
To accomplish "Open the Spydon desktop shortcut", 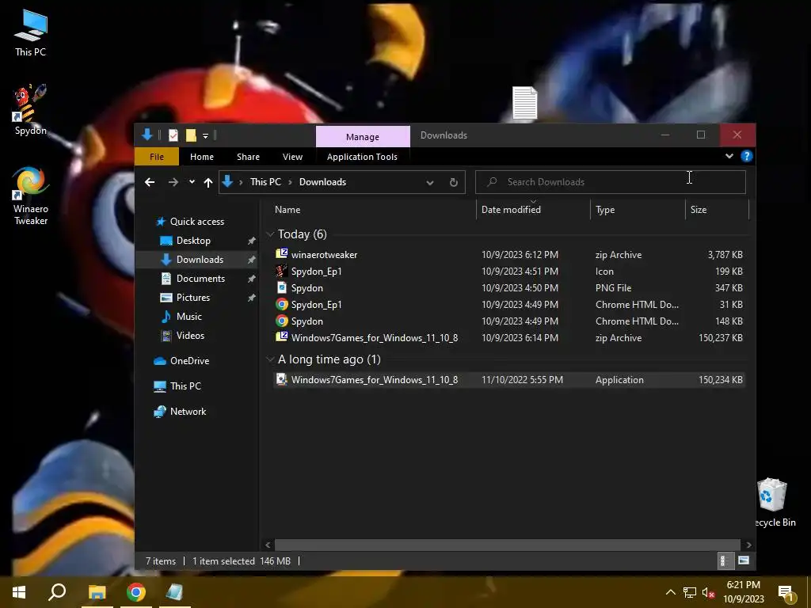I will click(x=31, y=109).
